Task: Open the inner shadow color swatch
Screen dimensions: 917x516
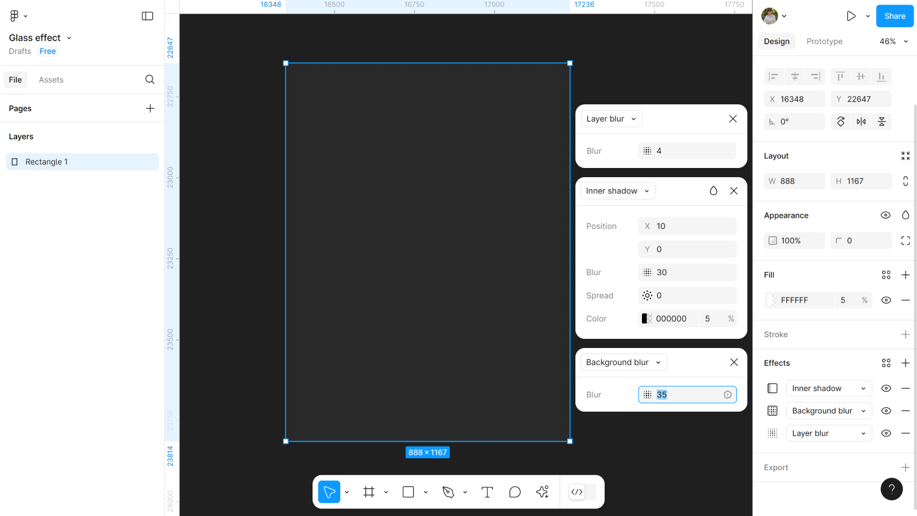Action: click(646, 319)
